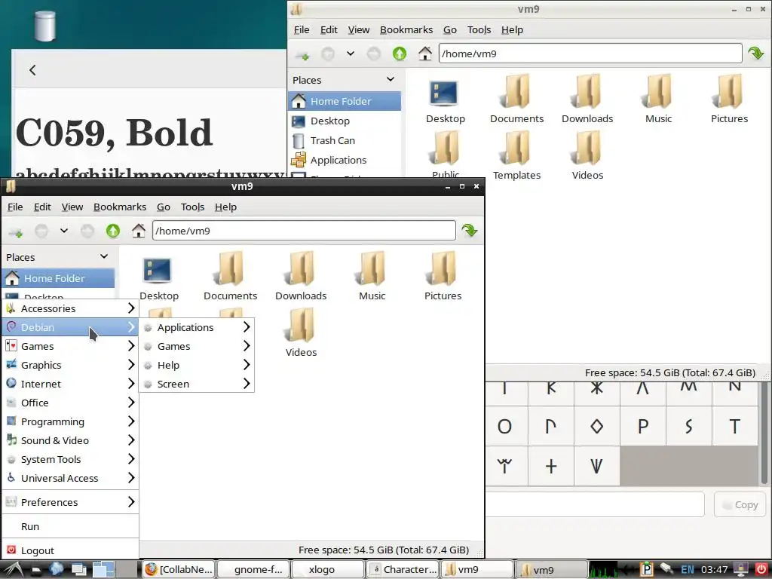This screenshot has height=579, width=772.
Task: Click back chevron in font viewer window
Action: coord(32,70)
